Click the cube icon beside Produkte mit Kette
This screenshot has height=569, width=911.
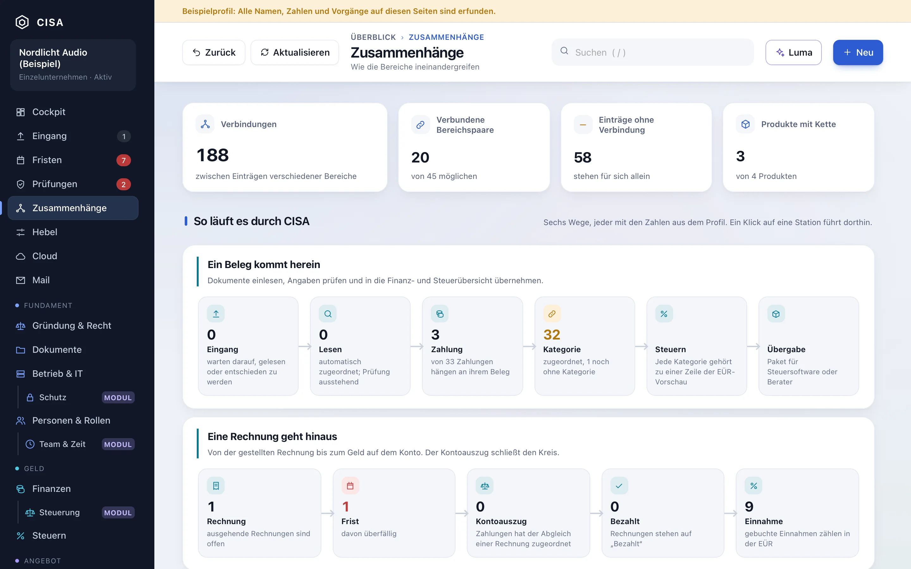[745, 124]
